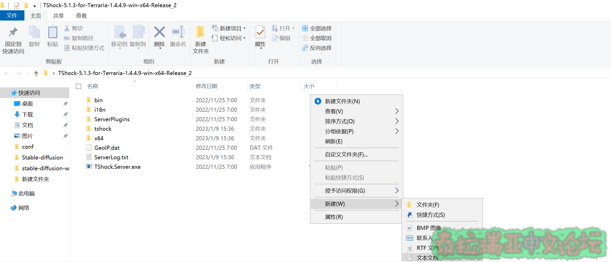Click the Paste shortcut icon

click(x=67, y=48)
